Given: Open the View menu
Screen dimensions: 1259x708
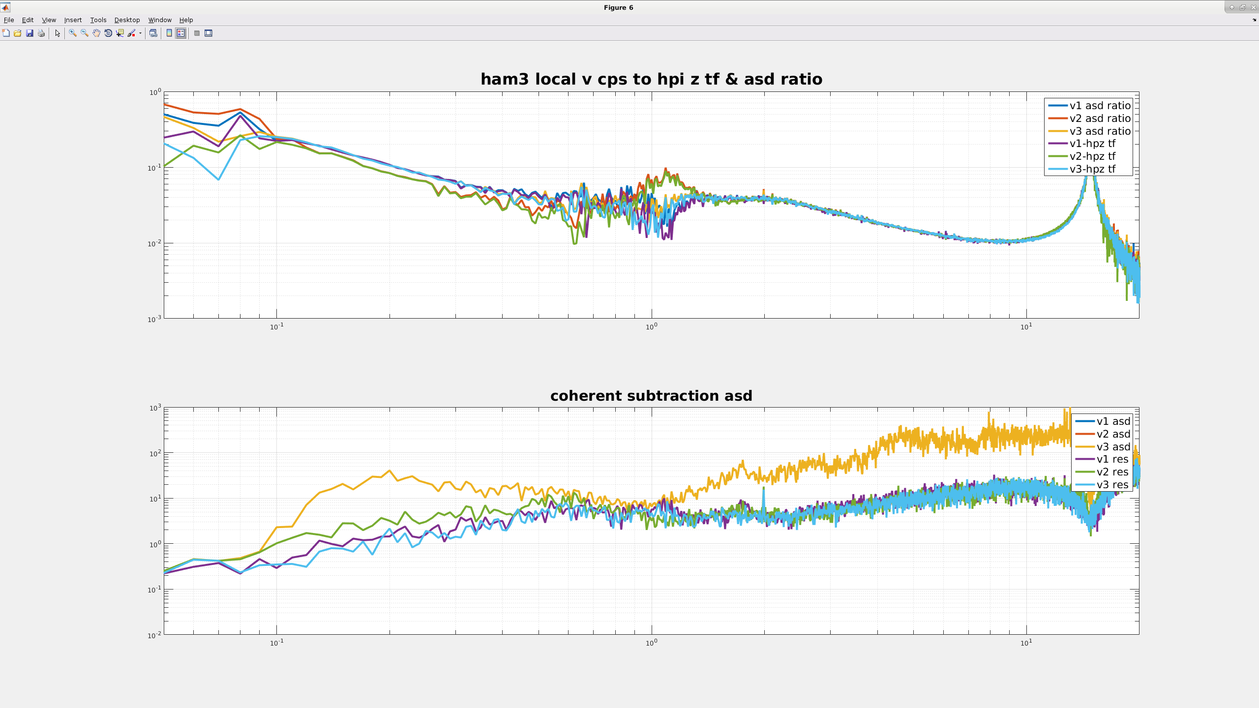Looking at the screenshot, I should click(49, 20).
